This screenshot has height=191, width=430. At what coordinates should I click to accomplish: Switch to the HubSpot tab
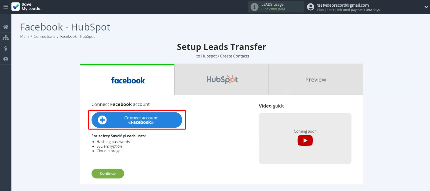tap(222, 80)
